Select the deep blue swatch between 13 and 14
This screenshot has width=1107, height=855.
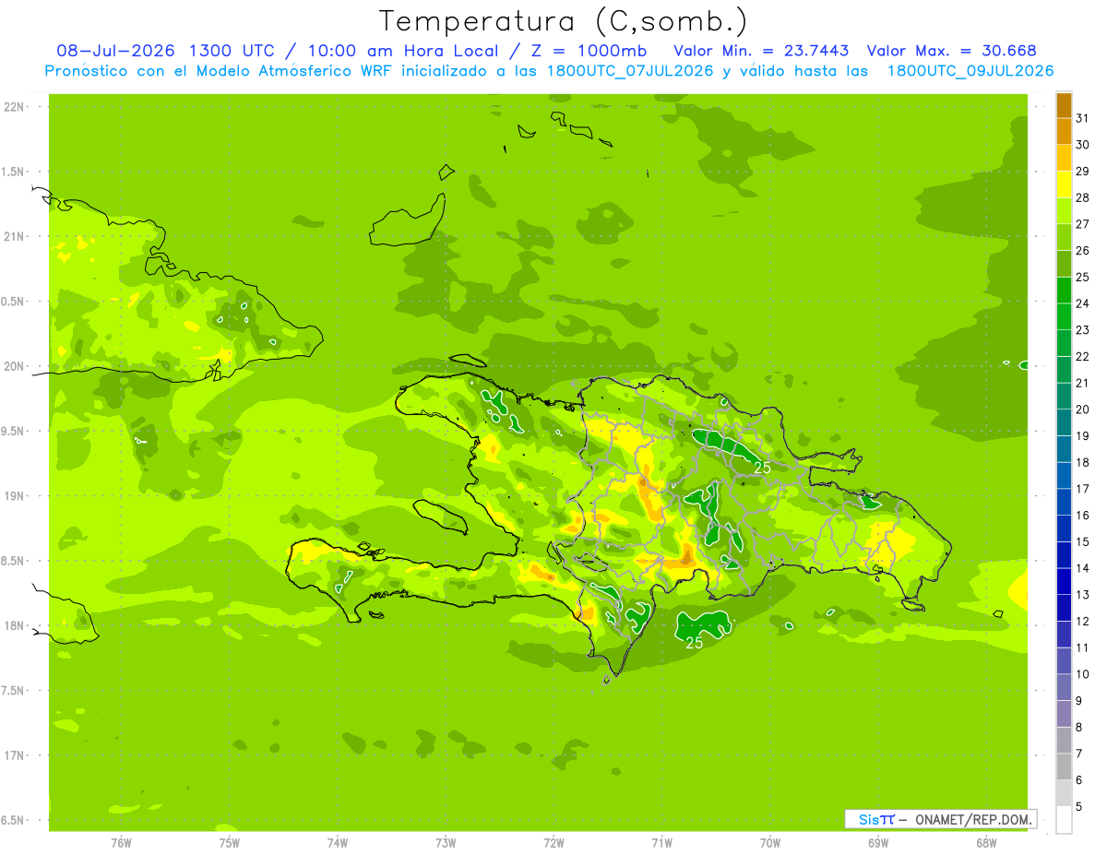click(1064, 582)
